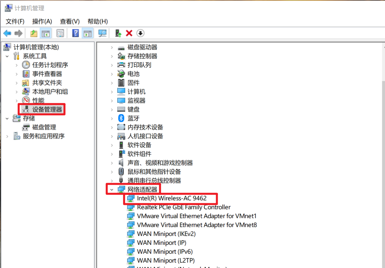Select the 软件设备 category
The width and height of the screenshot is (385, 268).
click(x=139, y=145)
